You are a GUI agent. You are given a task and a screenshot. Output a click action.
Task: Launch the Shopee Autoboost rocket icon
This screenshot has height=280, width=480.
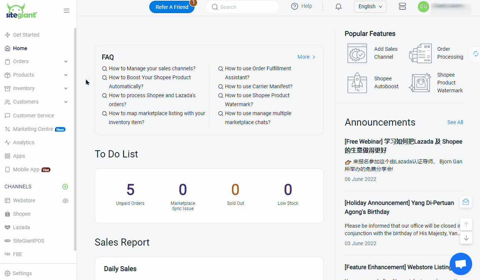(357, 83)
